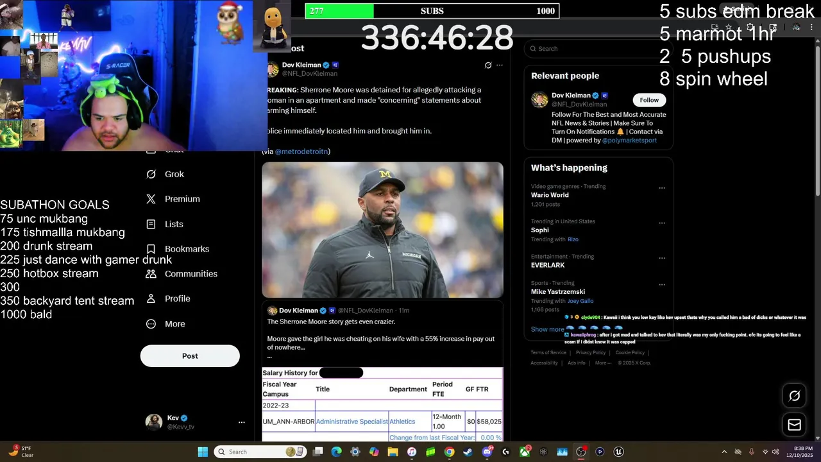Open the weather widget showing 51°F
Viewport: 821px width, 462px height.
[x=21, y=452]
